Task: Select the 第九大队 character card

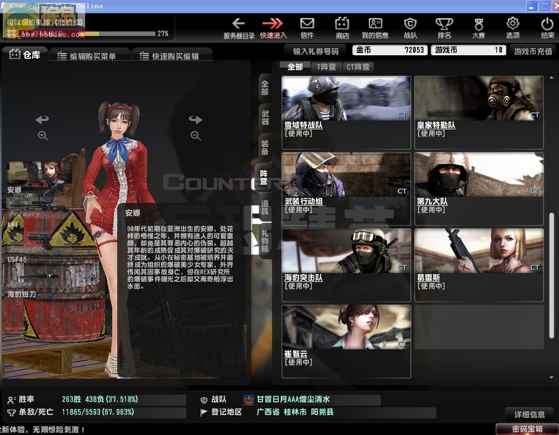Action: [x=479, y=189]
